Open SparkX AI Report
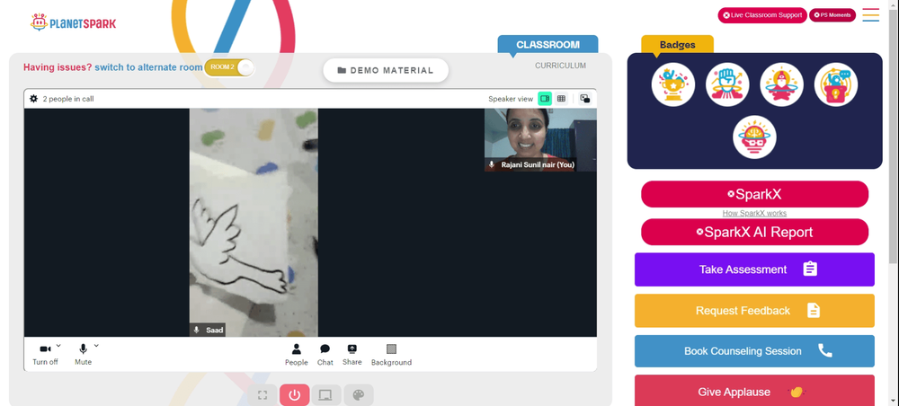 754,232
